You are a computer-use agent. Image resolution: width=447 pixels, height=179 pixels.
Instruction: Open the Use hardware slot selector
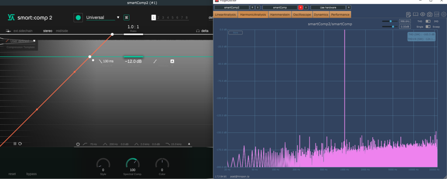click(x=328, y=7)
